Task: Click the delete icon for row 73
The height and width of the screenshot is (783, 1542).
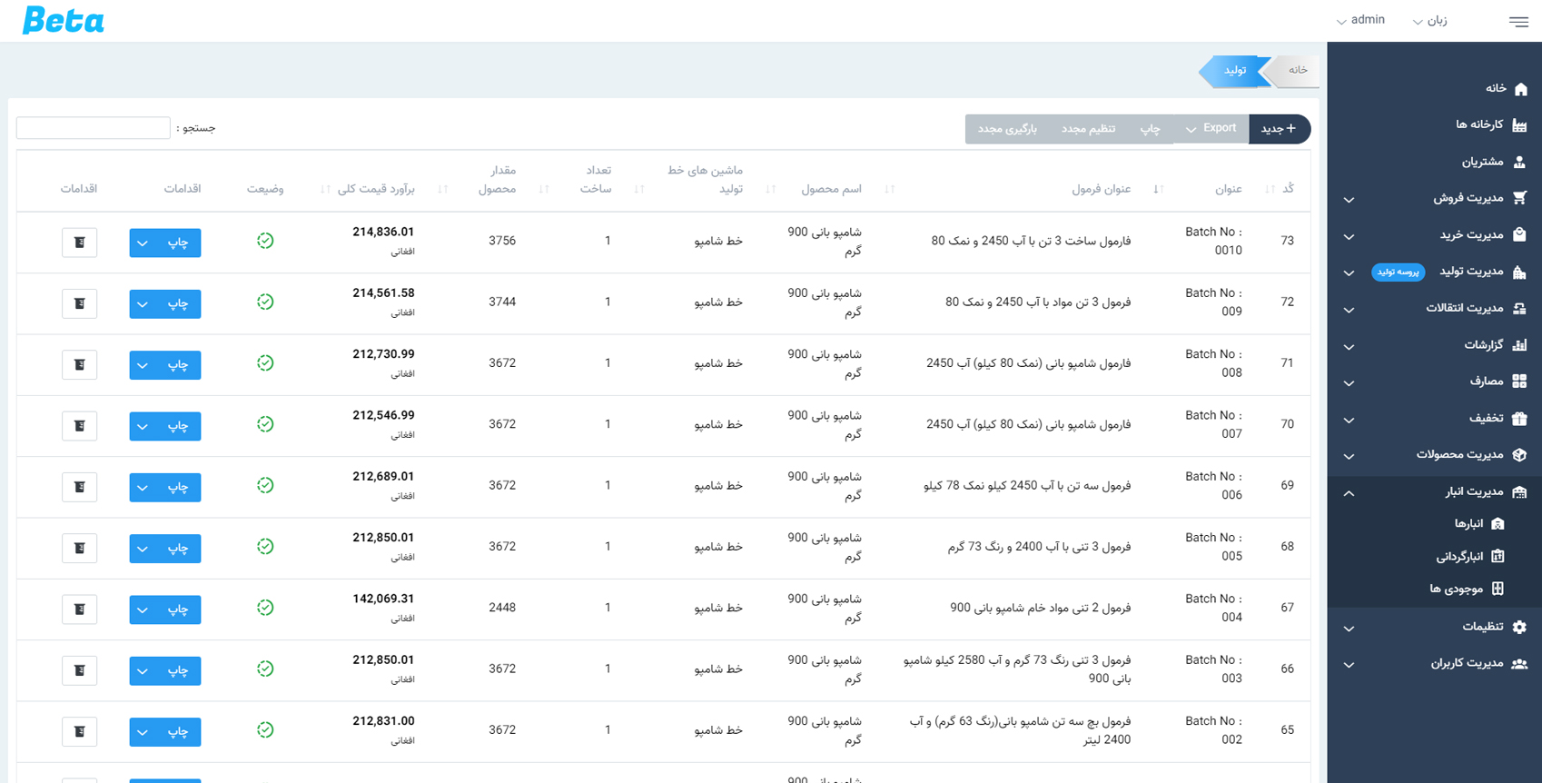Action: tap(80, 243)
